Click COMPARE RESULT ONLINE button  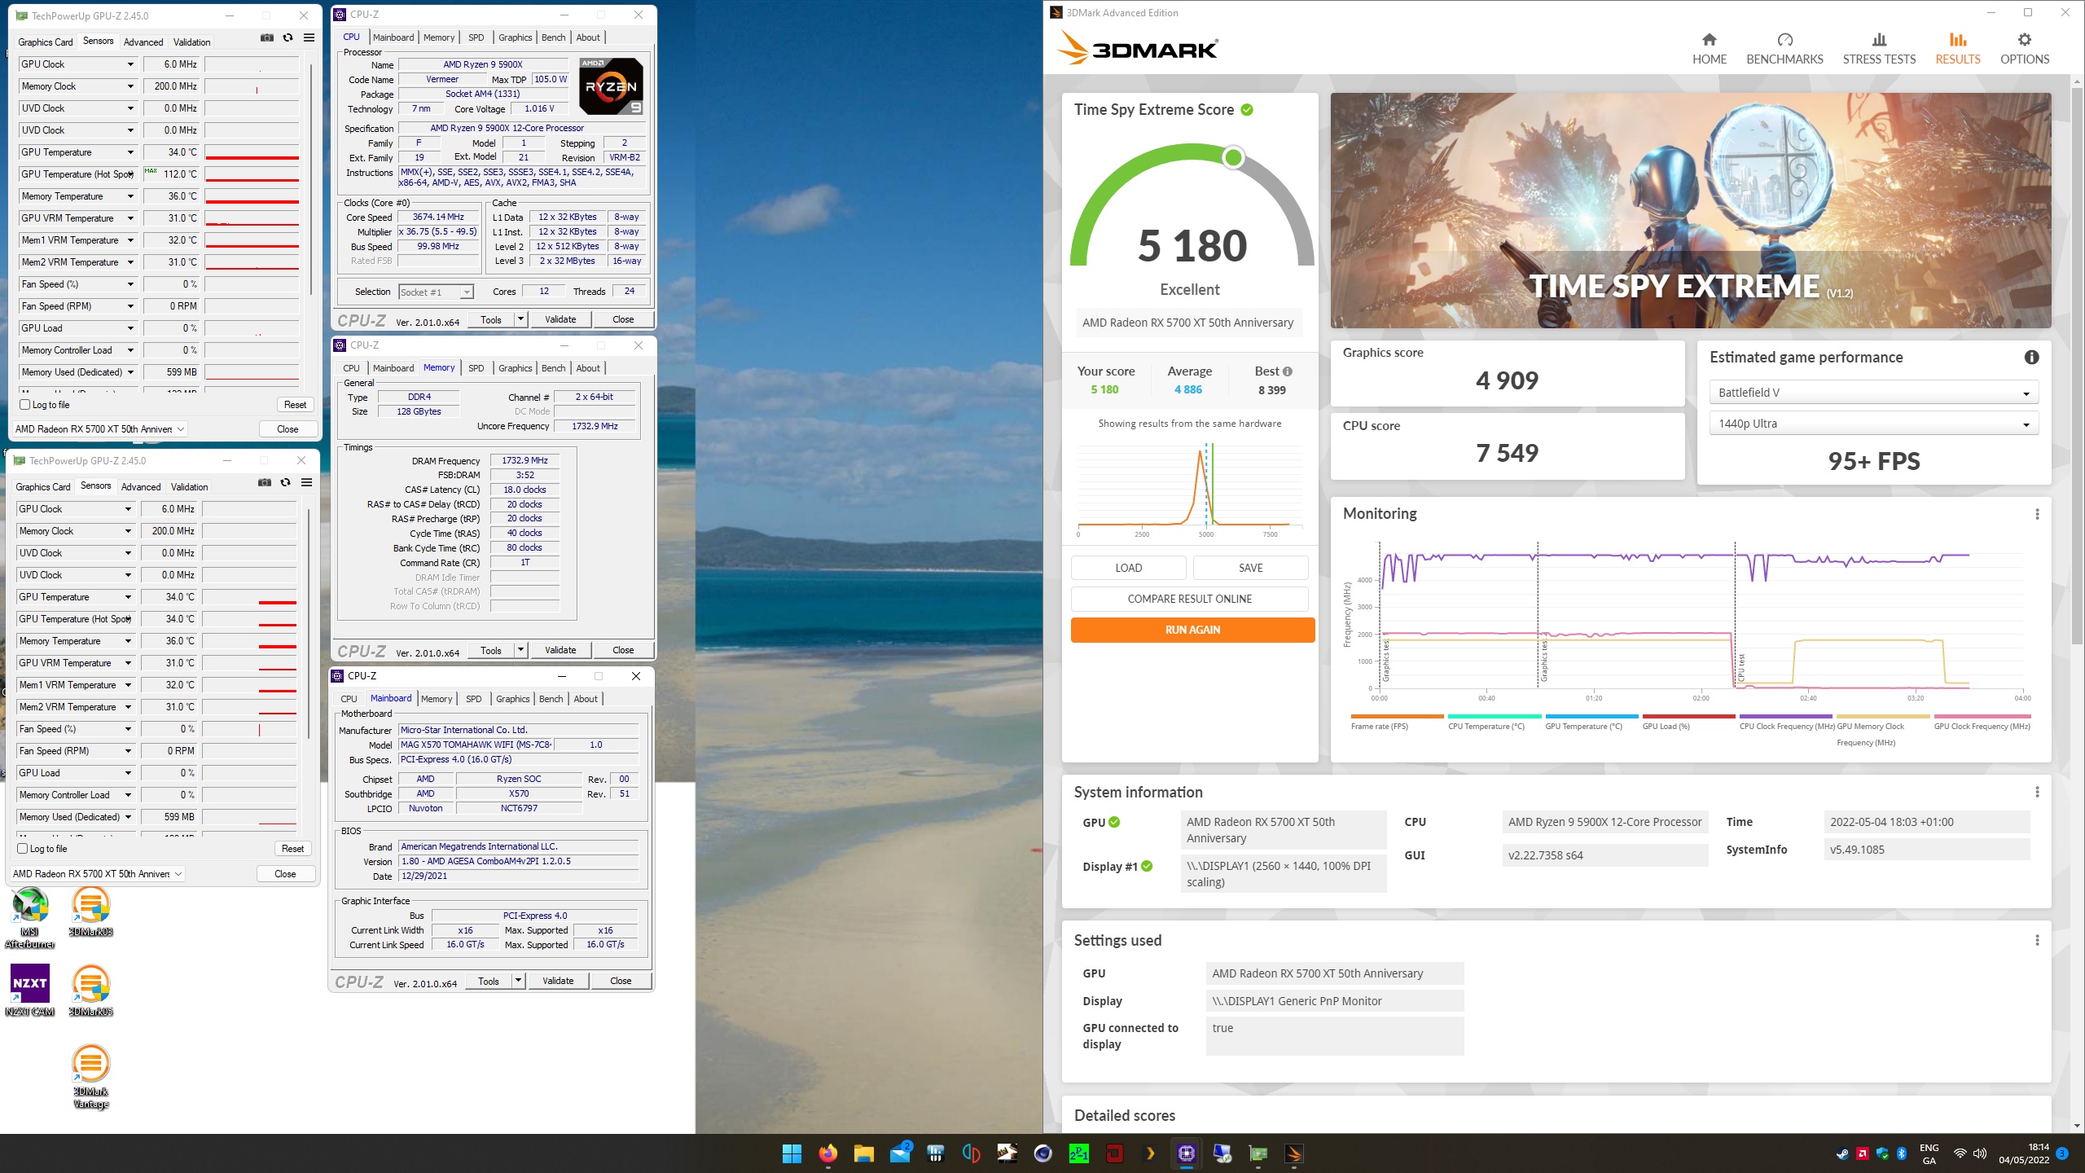(1189, 599)
